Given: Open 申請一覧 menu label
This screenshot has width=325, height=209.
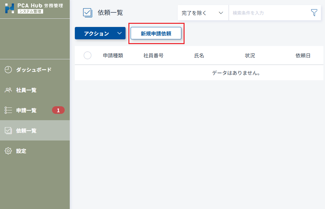Looking at the screenshot, I should (26, 110).
